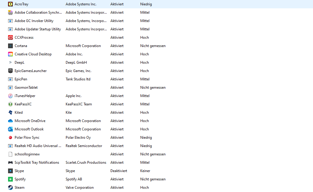Image resolution: width=313 pixels, height=192 pixels.
Task: Select the ScpToolkit Tray Notifications name
Action: (x=37, y=163)
